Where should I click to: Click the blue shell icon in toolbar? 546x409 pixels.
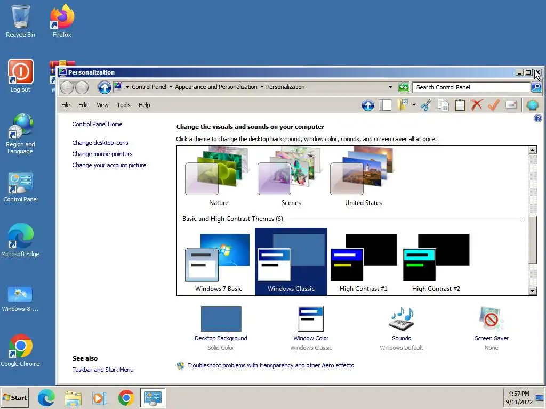pyautogui.click(x=533, y=105)
